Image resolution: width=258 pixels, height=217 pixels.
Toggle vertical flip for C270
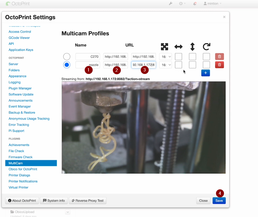coord(192,57)
